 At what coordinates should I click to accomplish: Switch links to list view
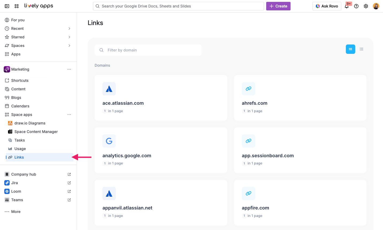[x=361, y=49]
